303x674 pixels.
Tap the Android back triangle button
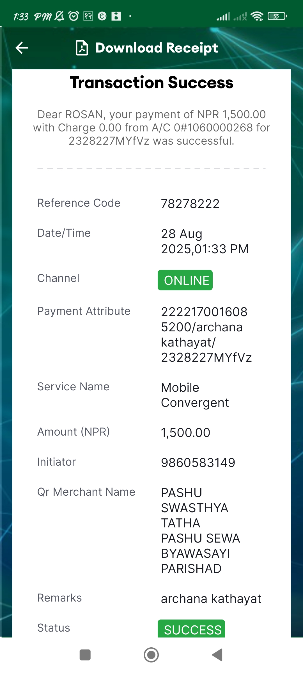point(217,655)
